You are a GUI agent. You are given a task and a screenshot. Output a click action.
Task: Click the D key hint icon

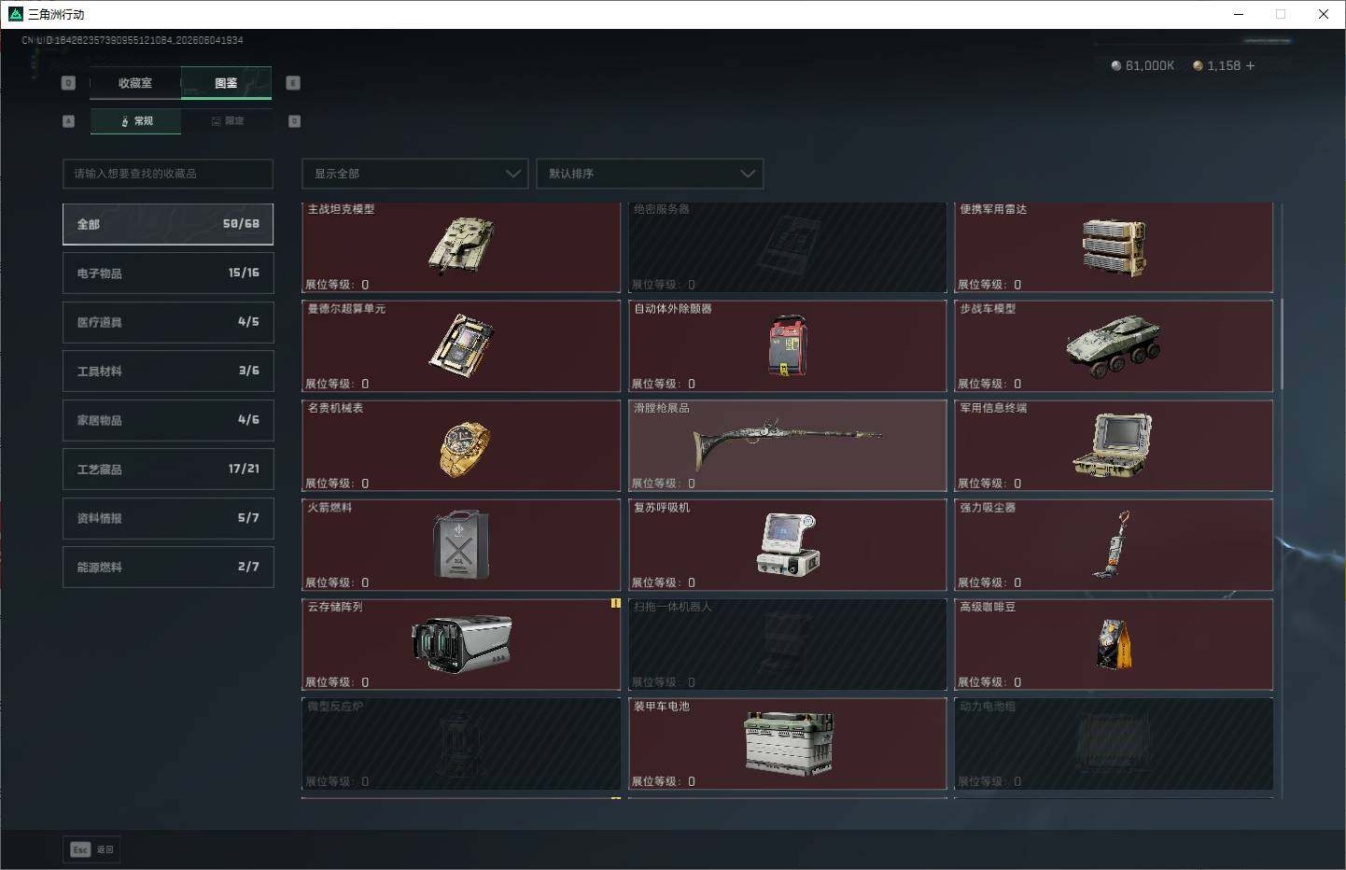[x=294, y=121]
